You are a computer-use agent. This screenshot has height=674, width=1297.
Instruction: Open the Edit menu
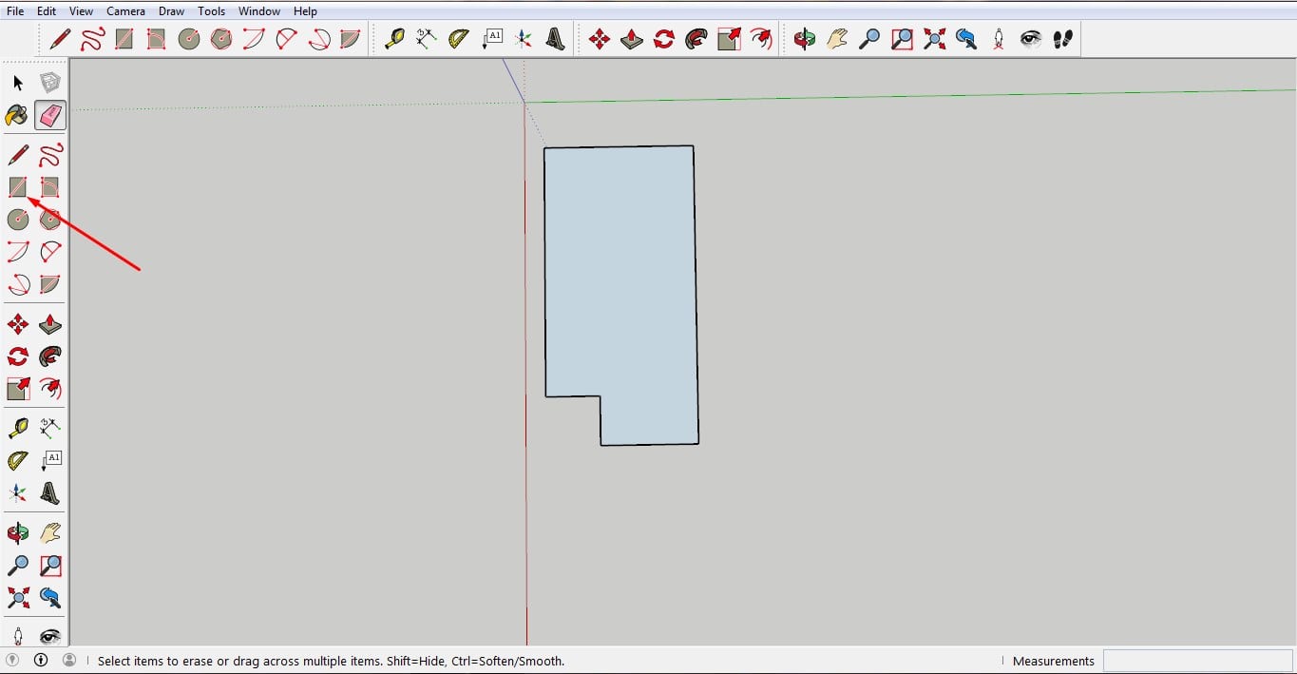[x=47, y=11]
